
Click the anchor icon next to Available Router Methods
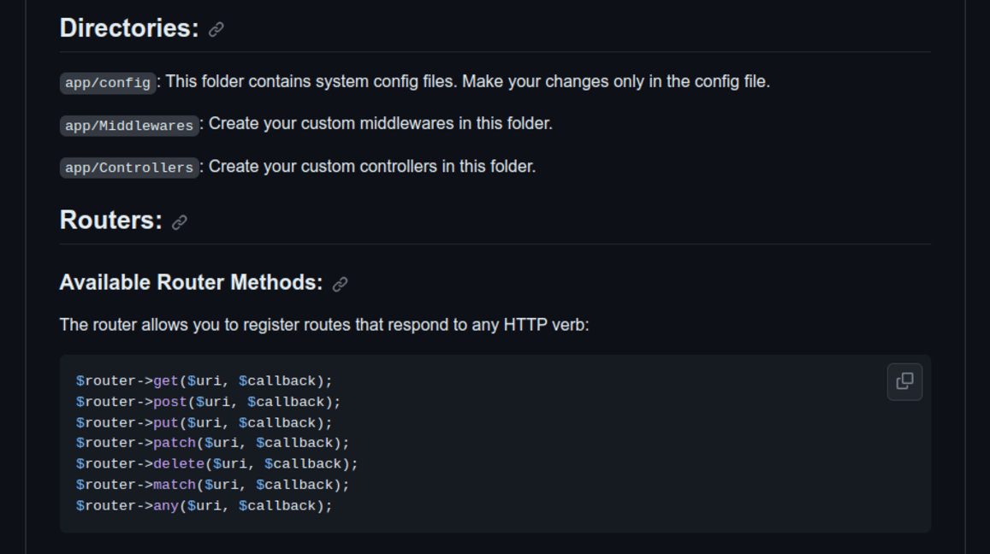(340, 283)
